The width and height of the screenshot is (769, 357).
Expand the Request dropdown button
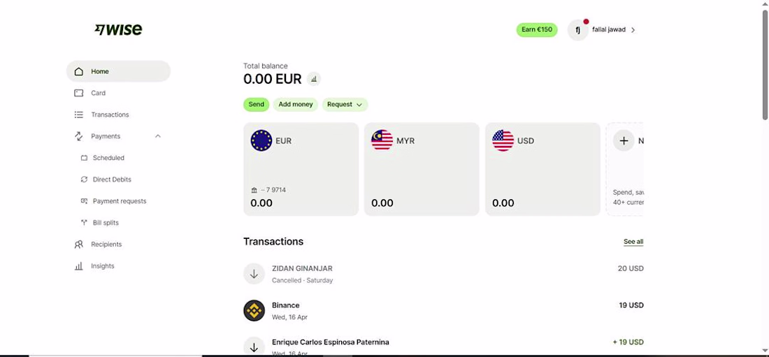click(345, 105)
